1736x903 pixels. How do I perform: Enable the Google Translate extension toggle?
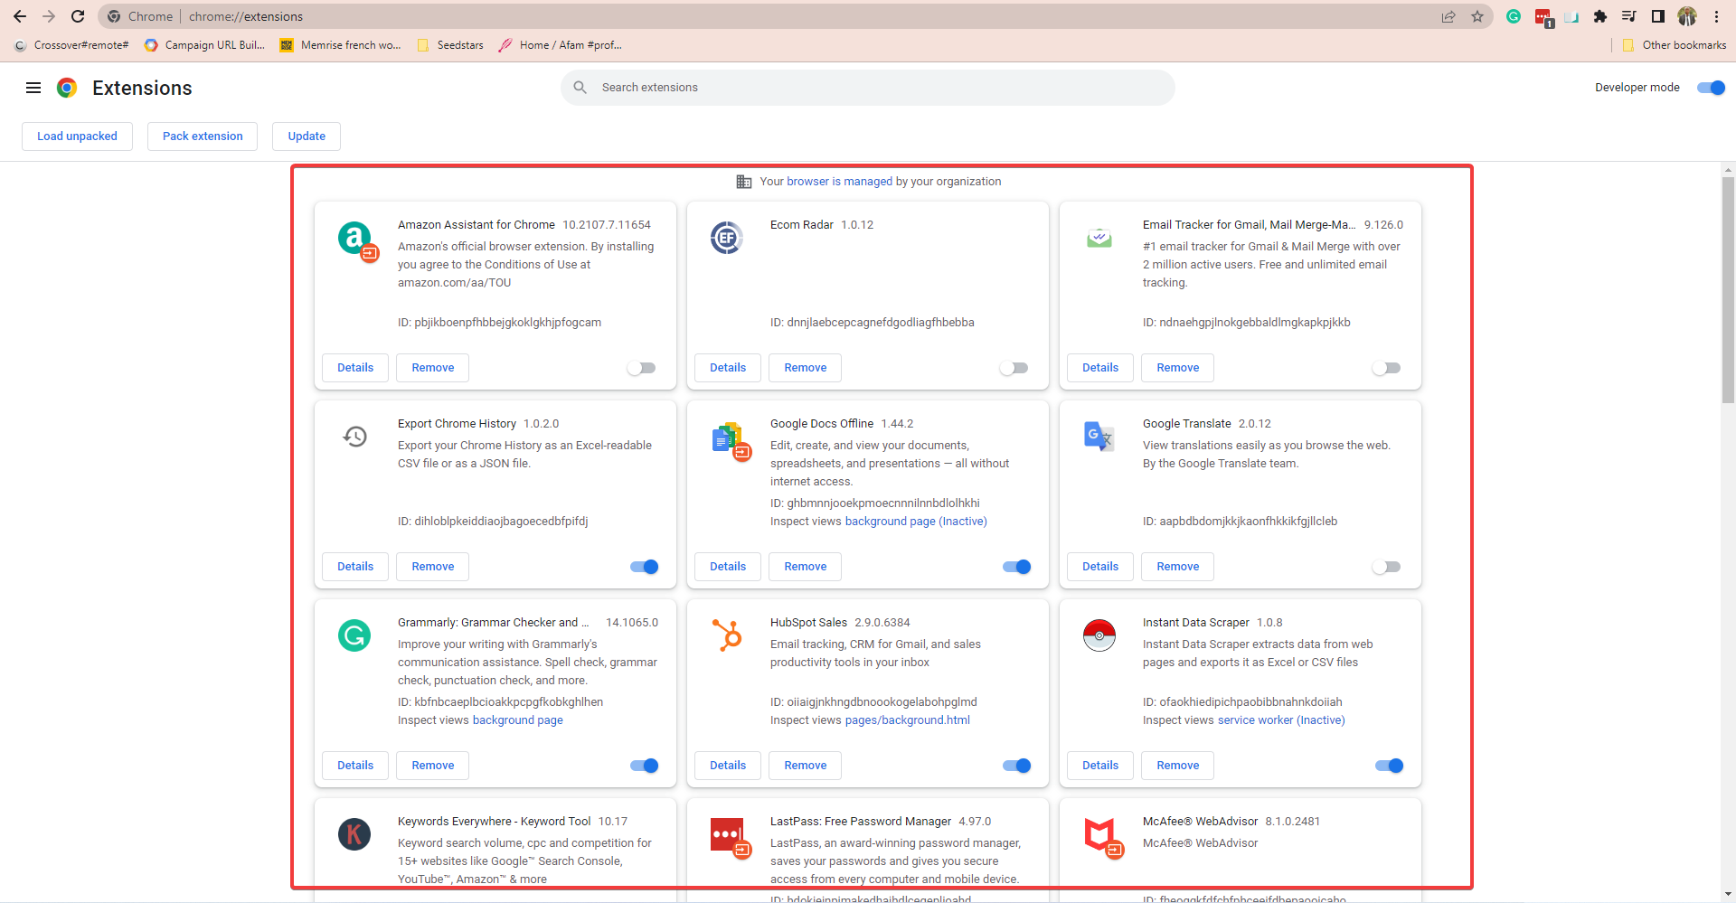click(x=1386, y=567)
